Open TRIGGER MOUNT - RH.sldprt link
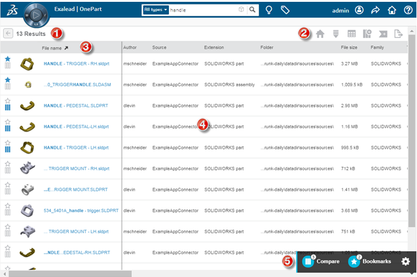Image resolution: width=417 pixels, height=277 pixels. tap(77, 168)
